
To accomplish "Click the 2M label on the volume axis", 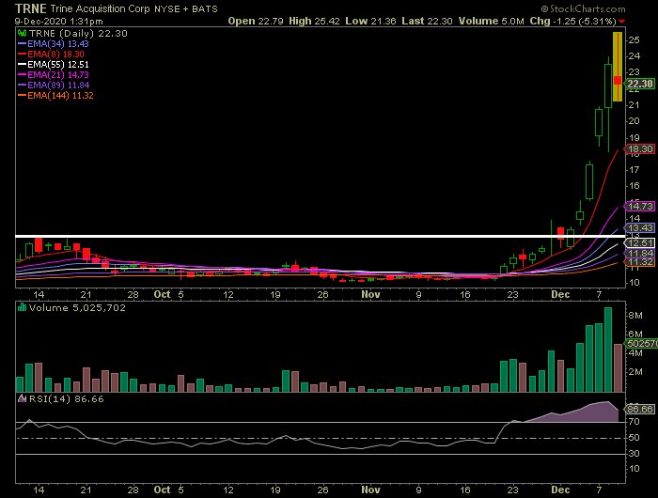I will pos(634,372).
